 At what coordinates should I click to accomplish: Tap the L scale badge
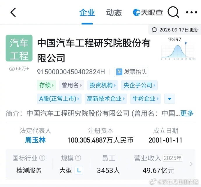[79, 170]
